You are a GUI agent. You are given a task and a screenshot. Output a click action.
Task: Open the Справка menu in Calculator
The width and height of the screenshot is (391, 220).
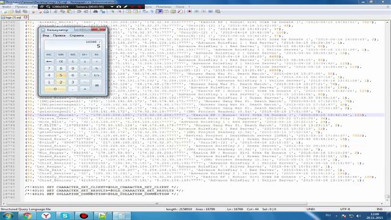pos(76,35)
